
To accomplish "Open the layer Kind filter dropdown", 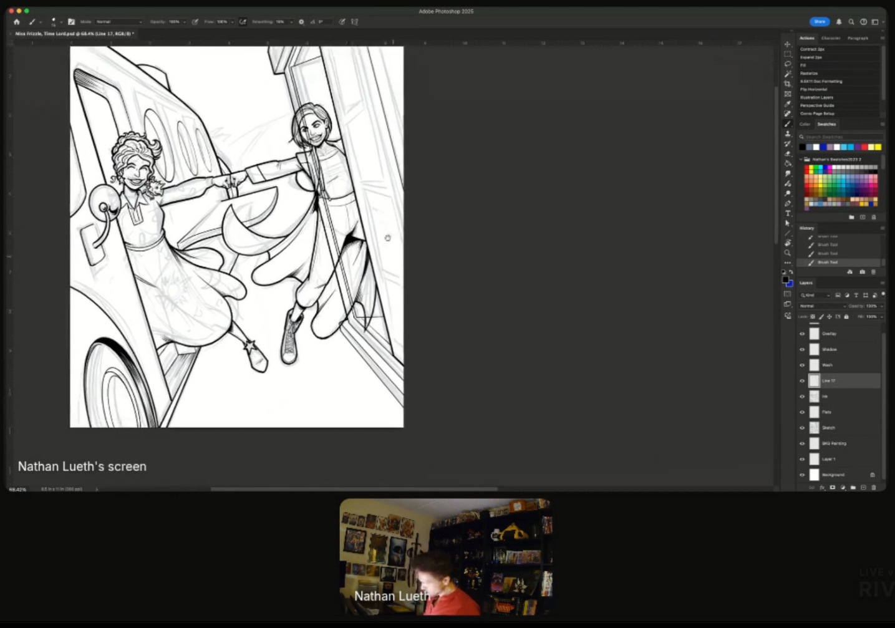I will (x=815, y=295).
